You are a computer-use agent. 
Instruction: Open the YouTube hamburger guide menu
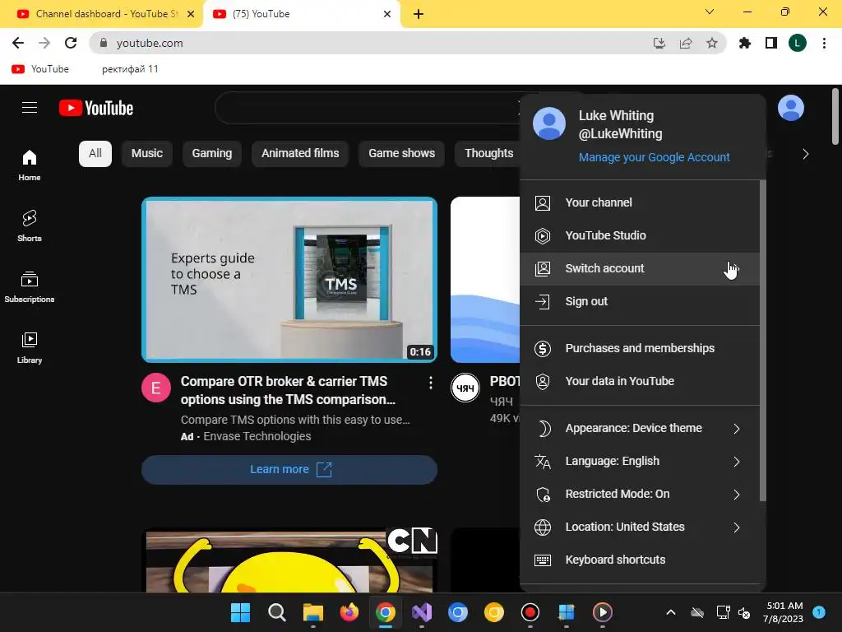(x=30, y=108)
